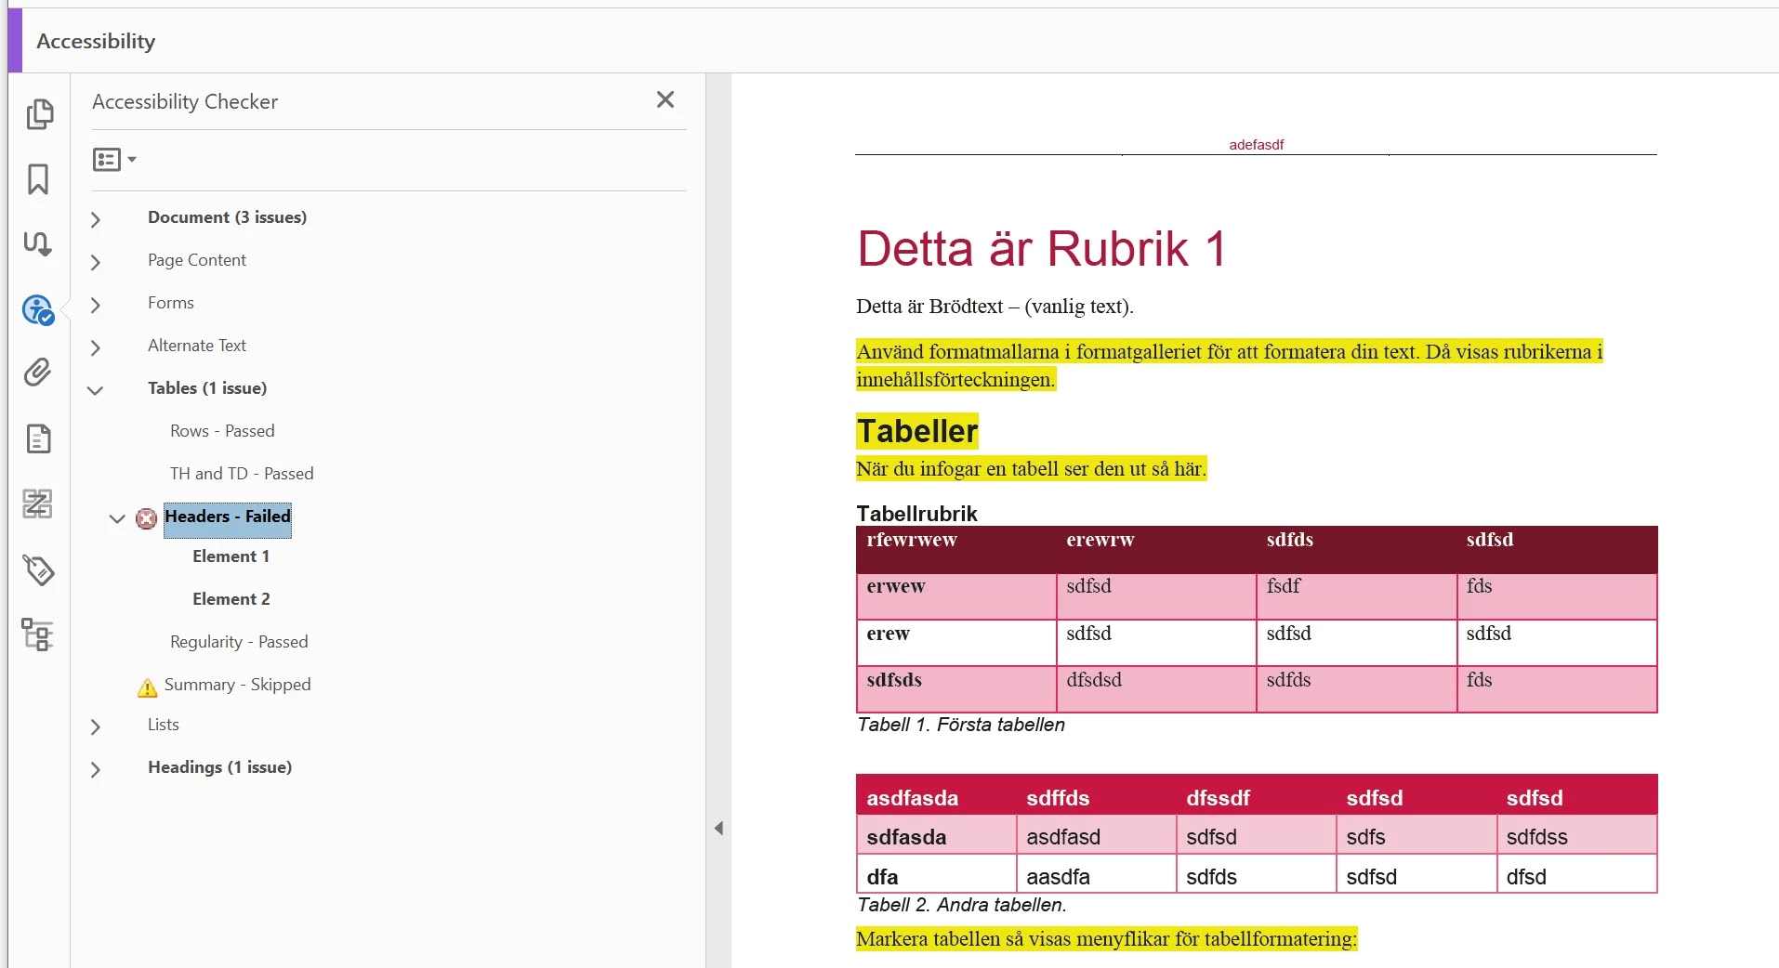Image resolution: width=1779 pixels, height=968 pixels.
Task: Click caption 'Tabell 2. Andra tabellen.'
Action: (962, 905)
